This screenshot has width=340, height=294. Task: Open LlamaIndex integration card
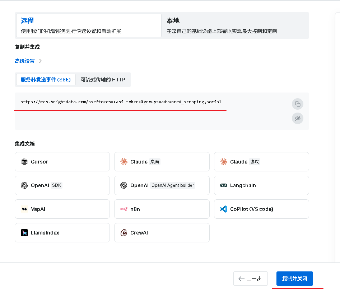coord(62,233)
